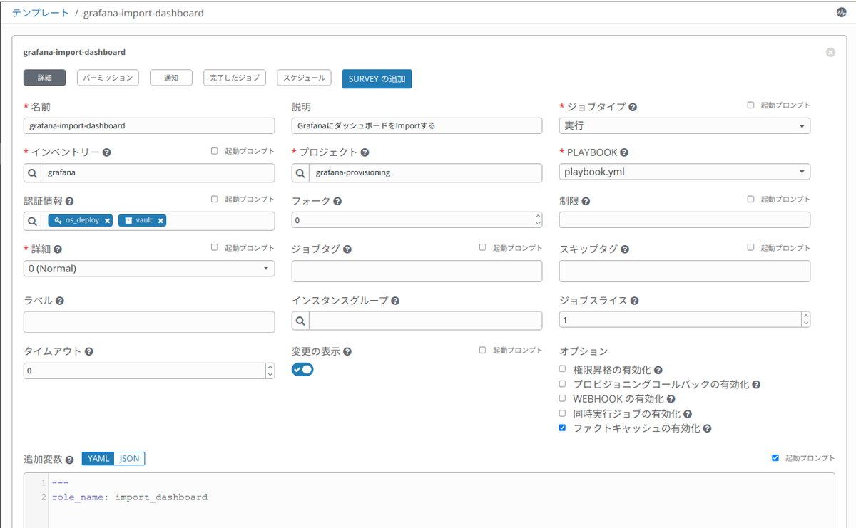Image resolution: width=856 pixels, height=528 pixels.
Task: Remove the os_deploy credential tag
Action: coord(107,221)
